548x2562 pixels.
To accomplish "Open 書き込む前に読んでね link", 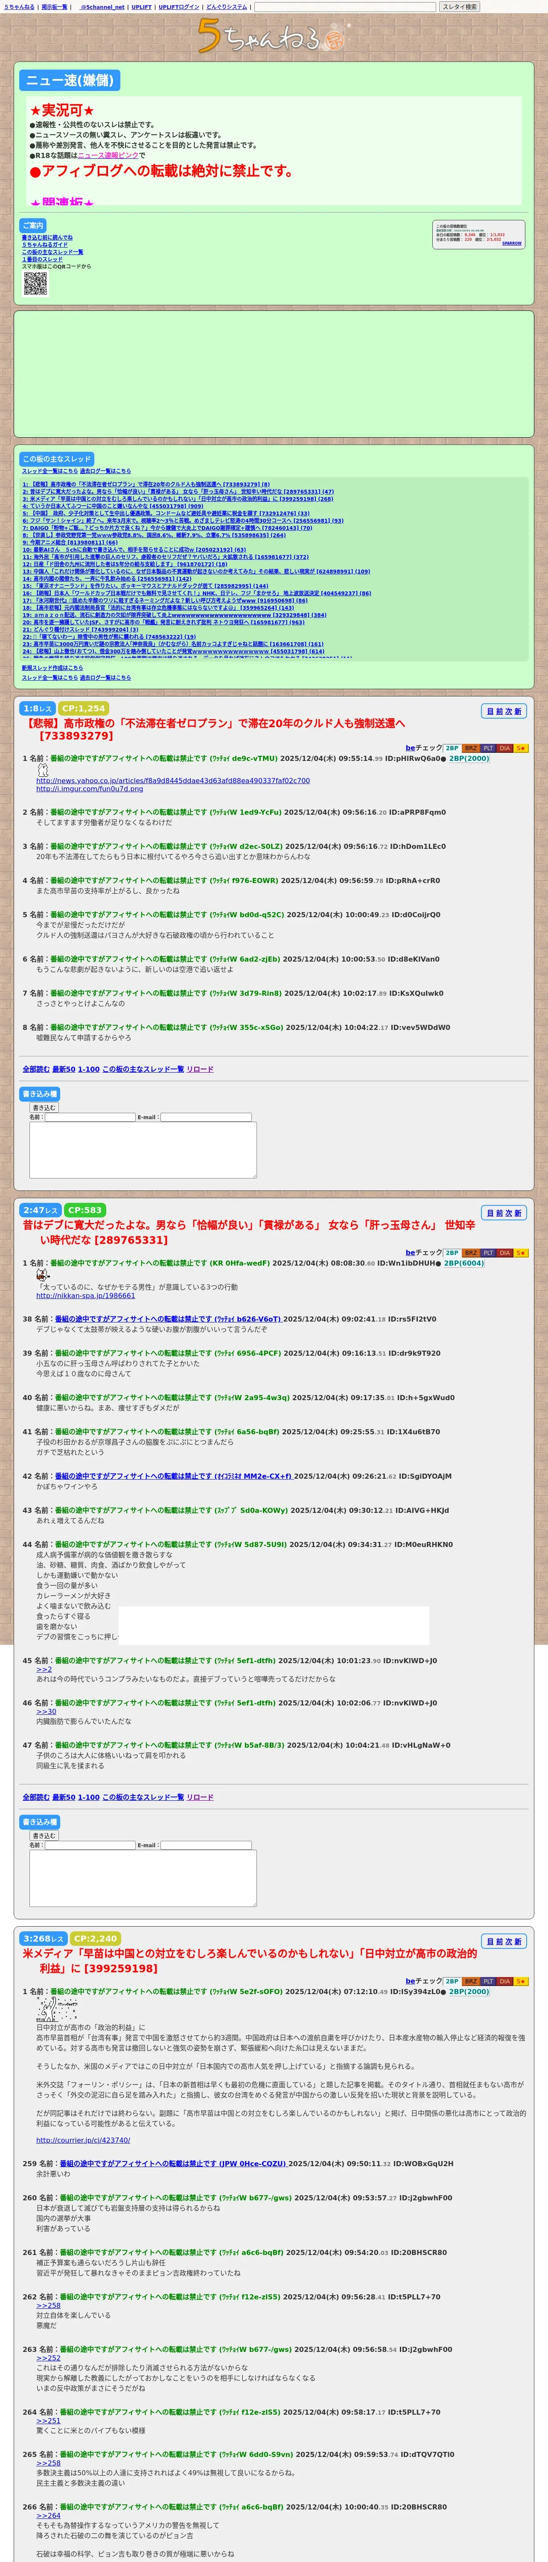I will pyautogui.click(x=47, y=238).
